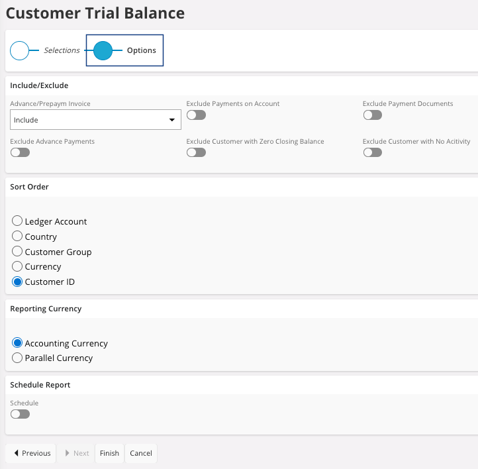Go back with the Previous button
The image size is (478, 469).
click(x=31, y=453)
